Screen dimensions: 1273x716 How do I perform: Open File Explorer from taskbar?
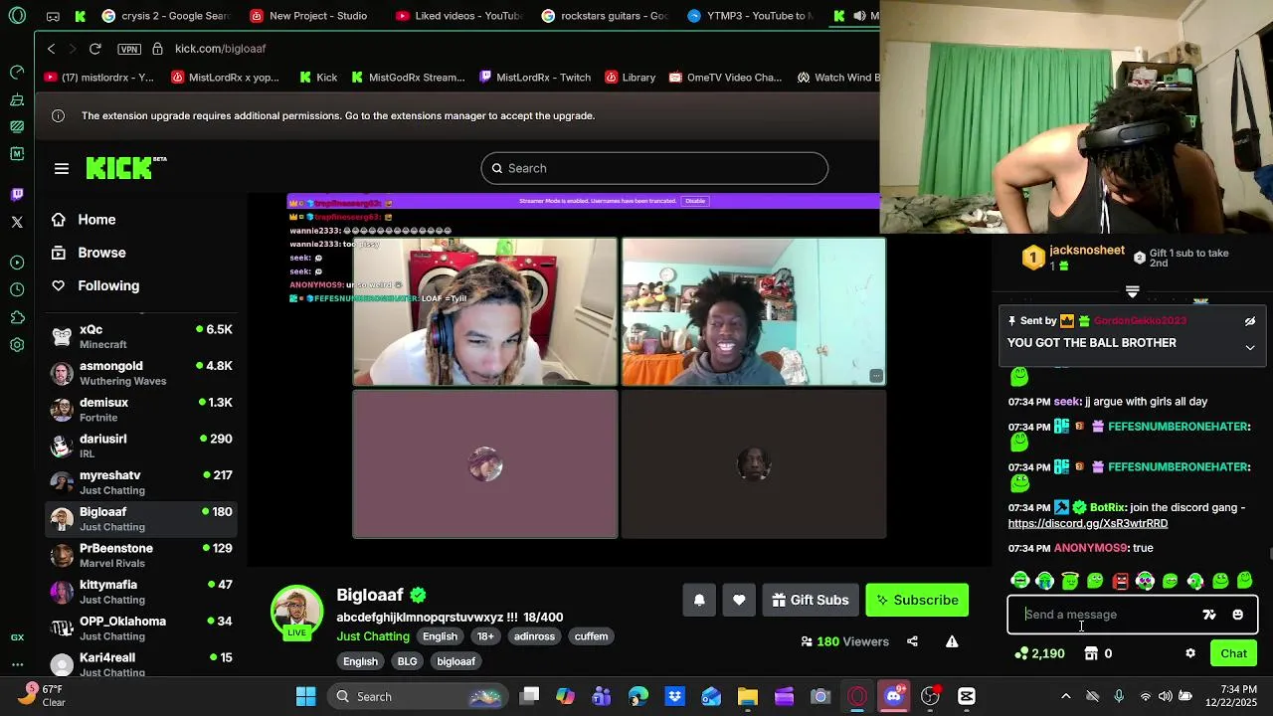[748, 696]
